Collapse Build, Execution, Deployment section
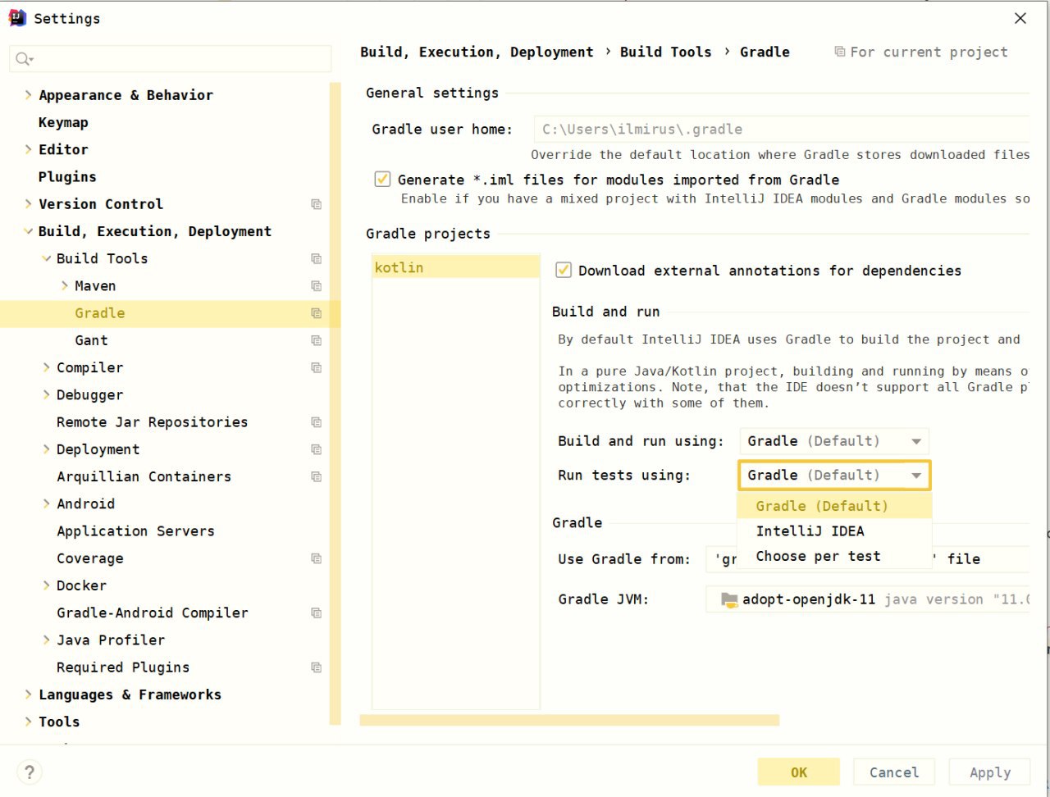This screenshot has height=797, width=1050. tap(29, 231)
